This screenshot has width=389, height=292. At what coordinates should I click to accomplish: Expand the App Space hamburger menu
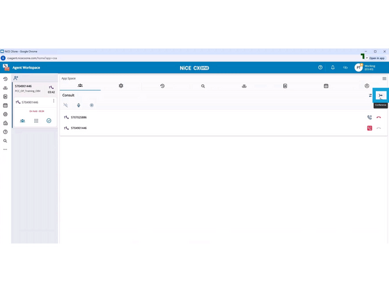click(x=384, y=78)
